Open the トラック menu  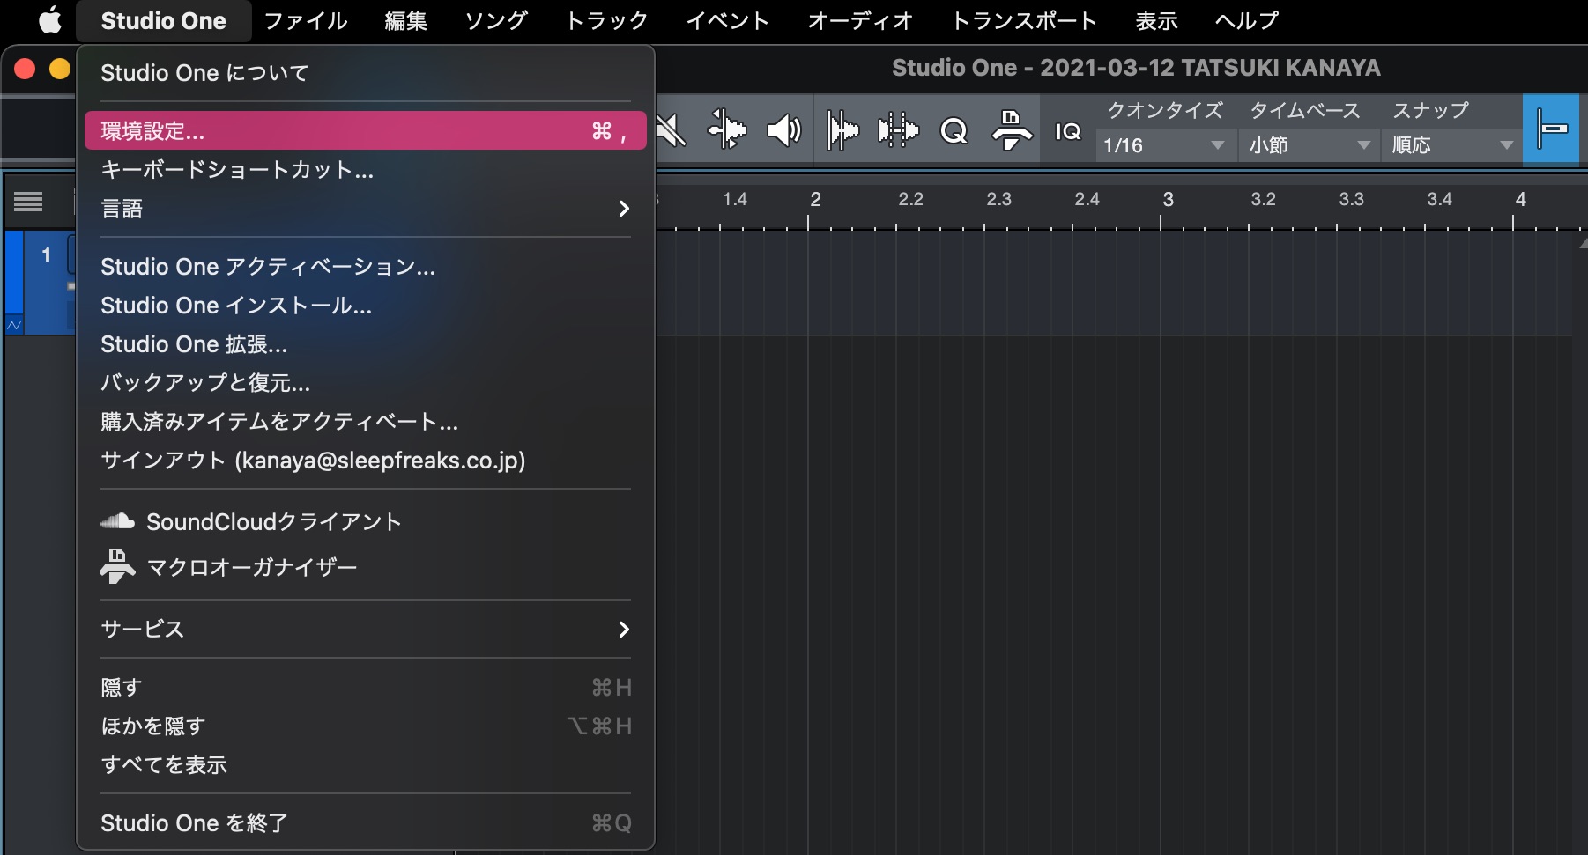pos(606,20)
